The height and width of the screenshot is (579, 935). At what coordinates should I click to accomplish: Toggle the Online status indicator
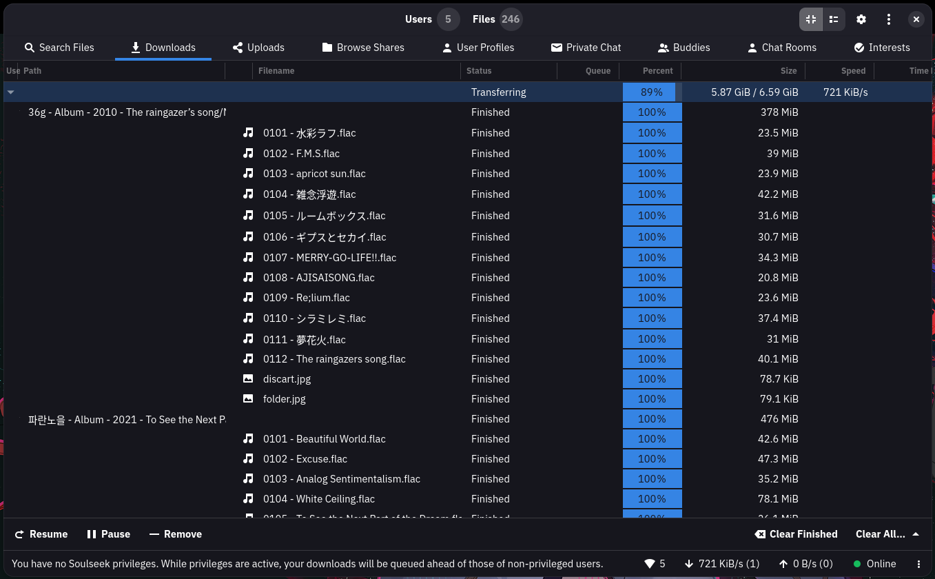click(x=874, y=564)
